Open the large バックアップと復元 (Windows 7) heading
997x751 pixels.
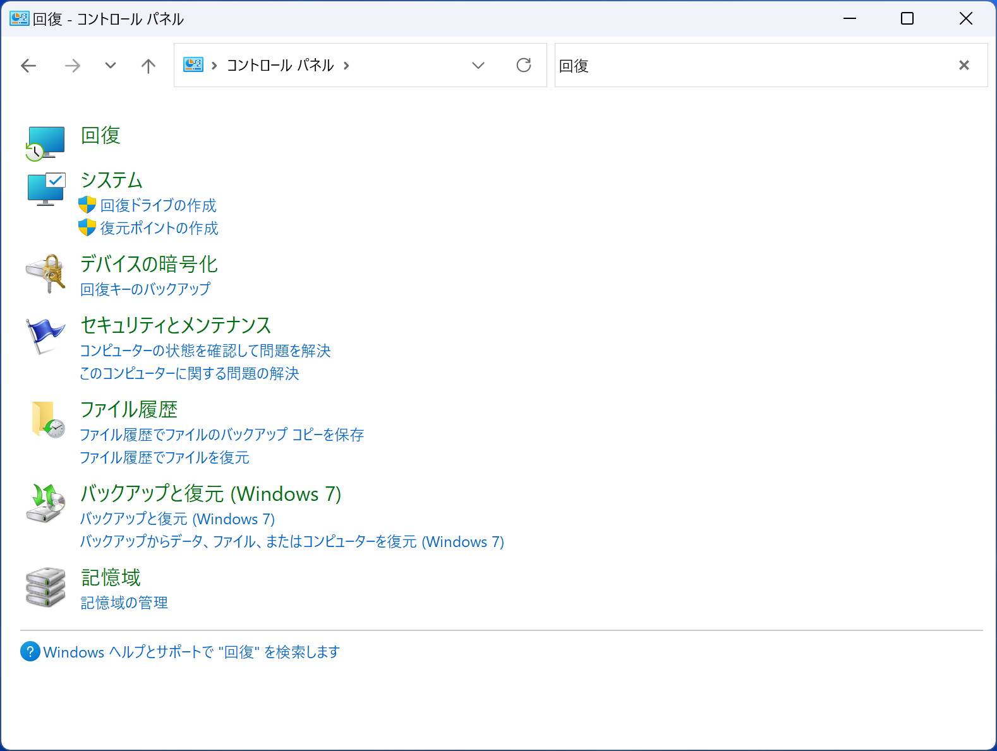[211, 493]
